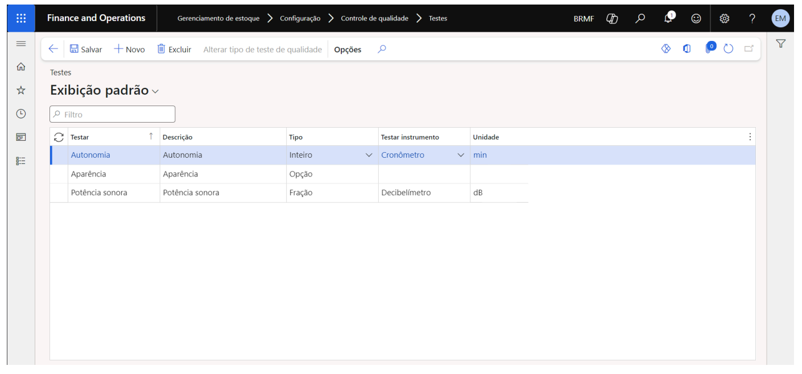Open Workspaces icon in left sidebar

(x=21, y=137)
